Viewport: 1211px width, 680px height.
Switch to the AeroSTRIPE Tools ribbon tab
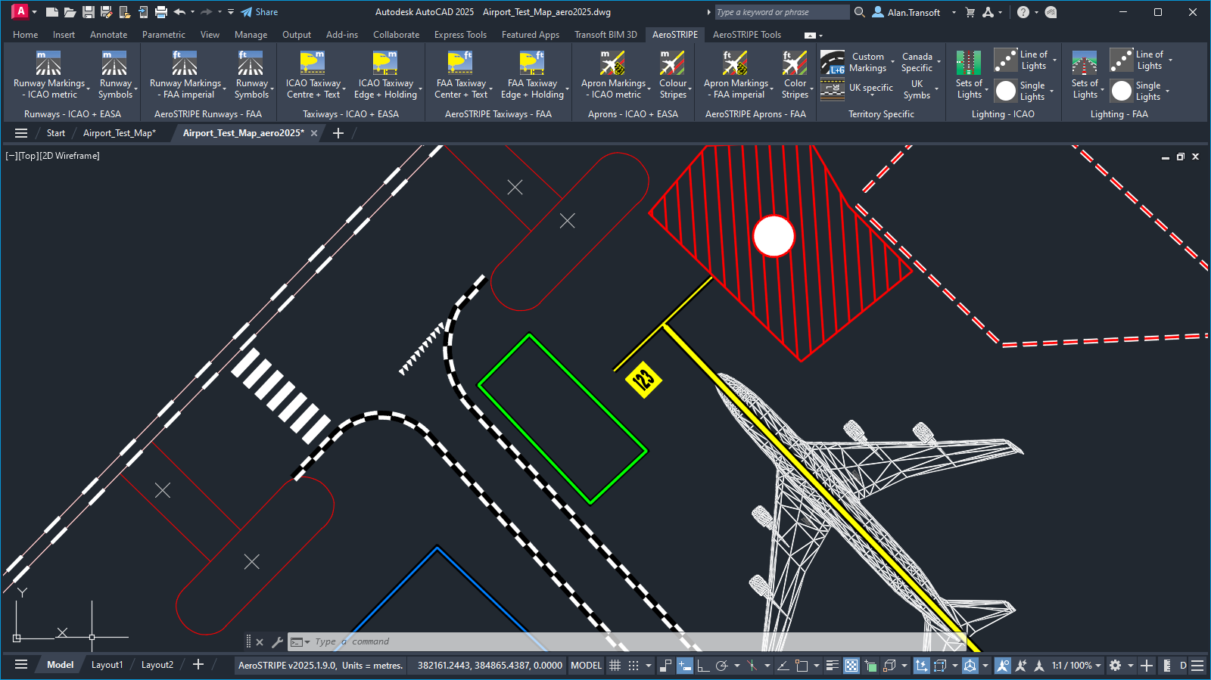click(x=746, y=35)
